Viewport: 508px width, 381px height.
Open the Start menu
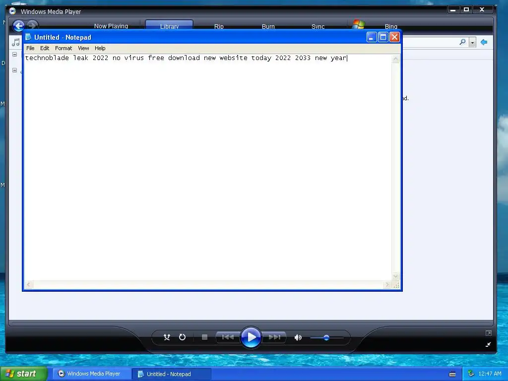24,374
